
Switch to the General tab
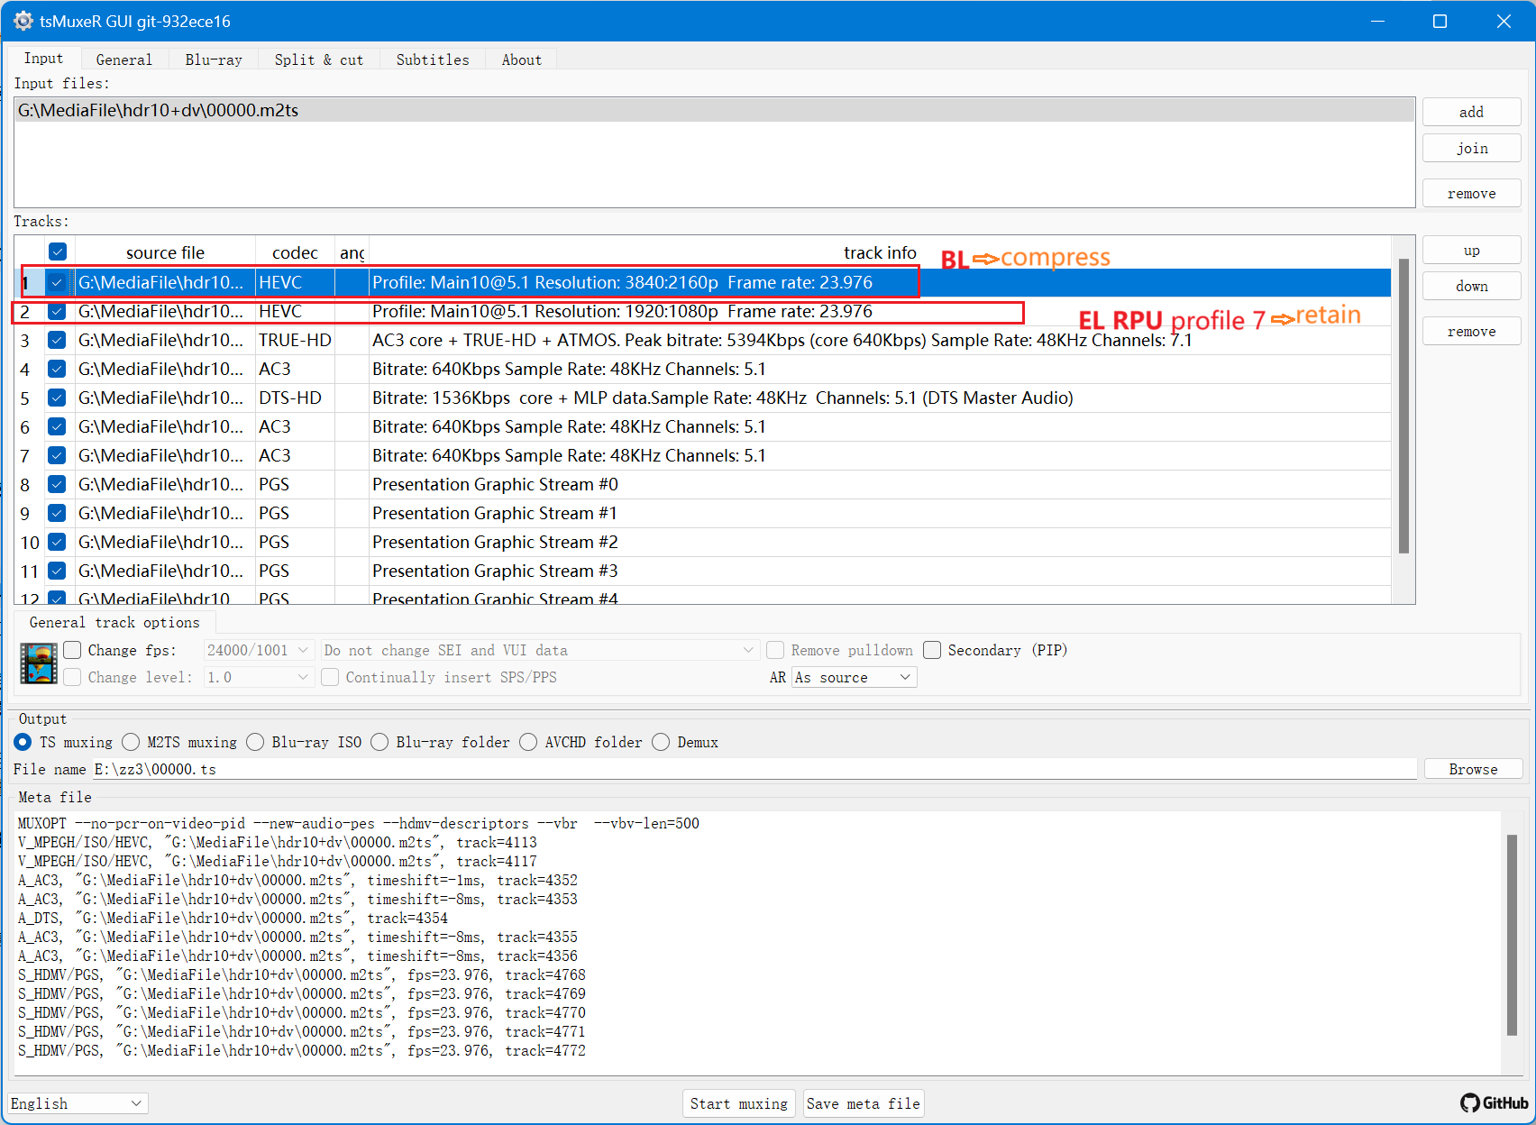(124, 59)
